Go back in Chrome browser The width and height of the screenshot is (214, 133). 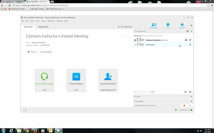(2, 5)
